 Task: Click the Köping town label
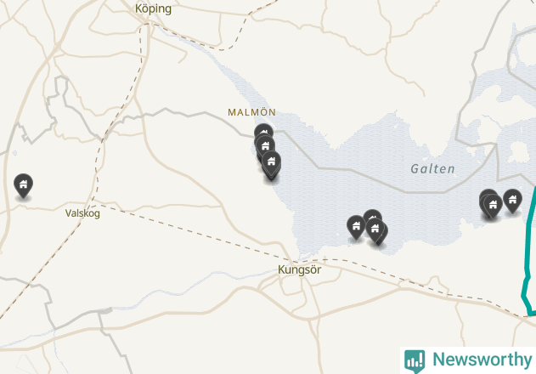(x=153, y=8)
